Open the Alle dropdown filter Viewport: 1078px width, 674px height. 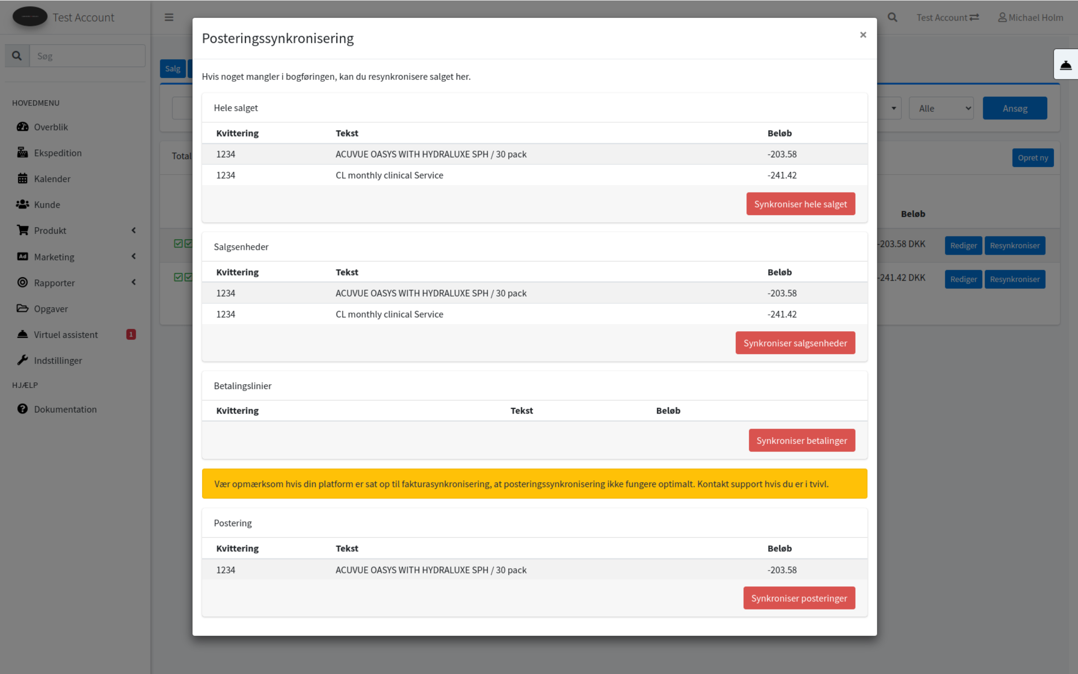[x=941, y=108]
